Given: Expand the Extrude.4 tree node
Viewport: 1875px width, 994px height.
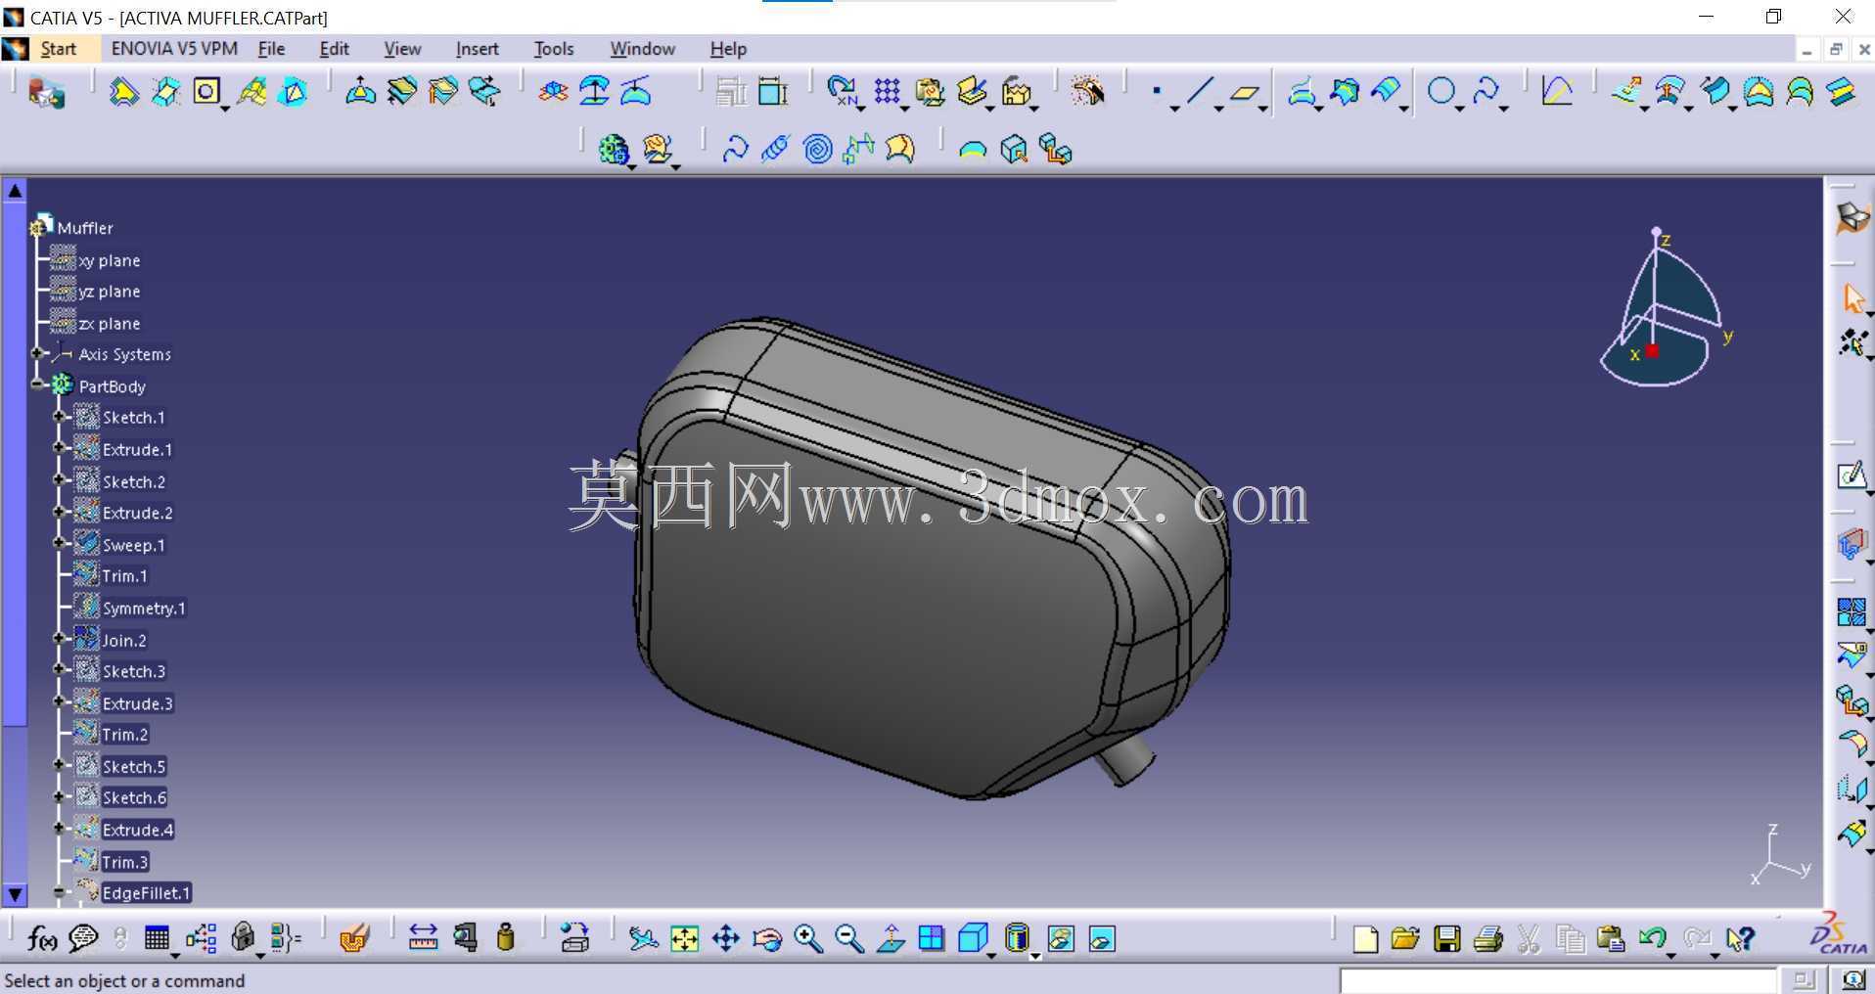Looking at the screenshot, I should 59,828.
